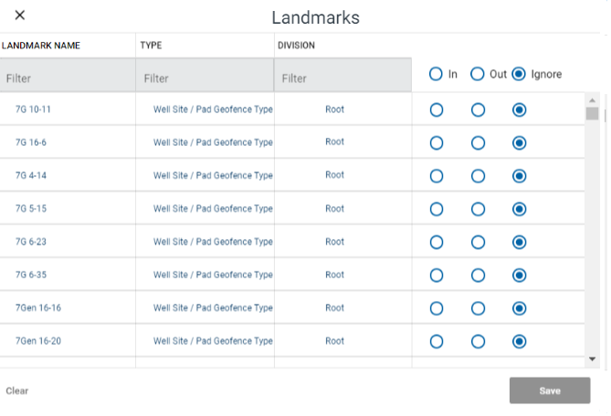Set 7Gen 16-16 to In
Viewport: 611px width, 416px height.
437,308
